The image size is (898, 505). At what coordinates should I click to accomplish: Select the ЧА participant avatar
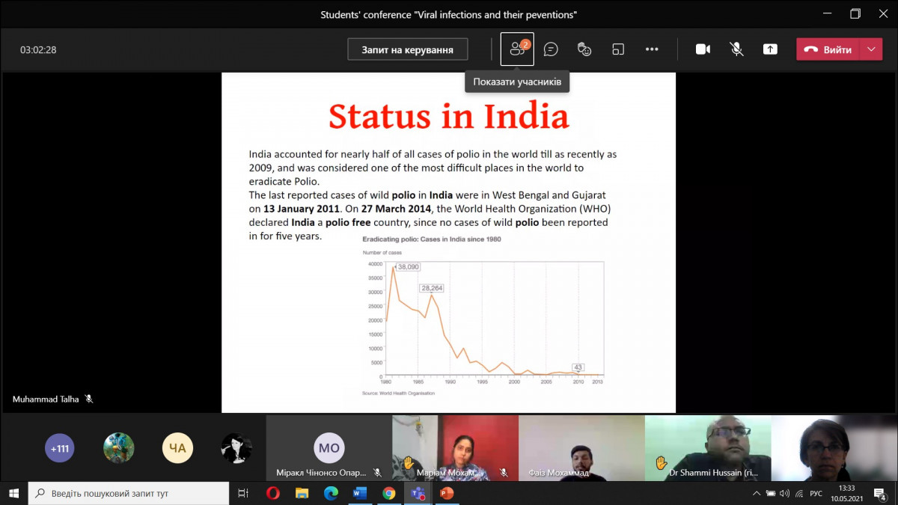pos(177,448)
